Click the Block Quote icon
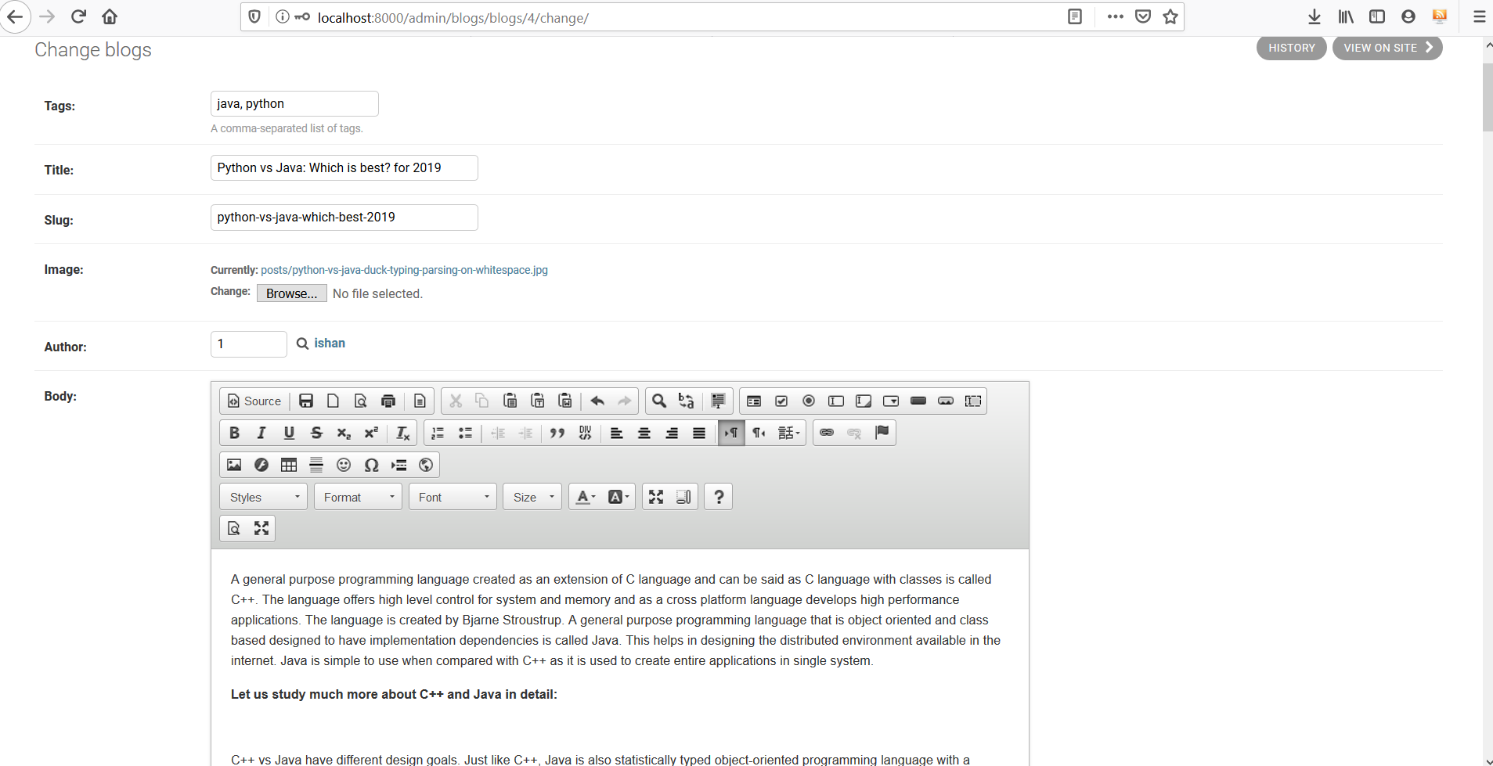 coord(557,433)
